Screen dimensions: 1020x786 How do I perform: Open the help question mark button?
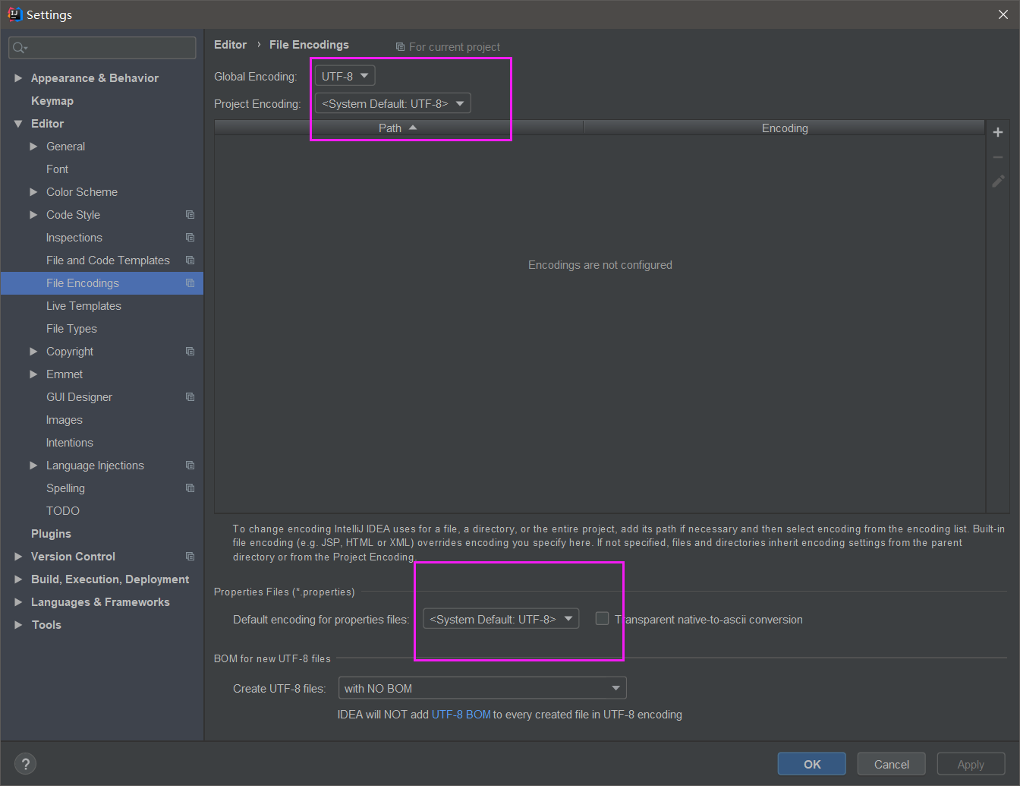(25, 764)
